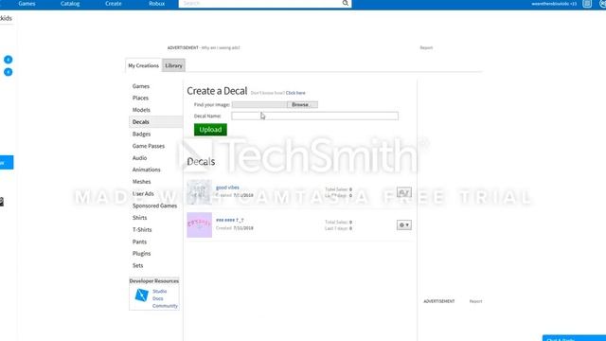Click Report link above top advertisement
Image resolution: width=606 pixels, height=341 pixels.
click(x=426, y=47)
